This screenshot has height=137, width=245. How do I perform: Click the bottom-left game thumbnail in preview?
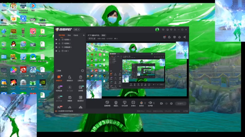pos(94,89)
